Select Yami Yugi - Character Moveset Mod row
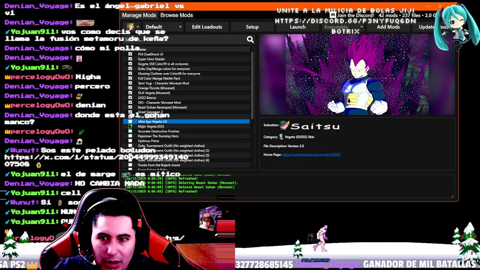 click(x=186, y=83)
